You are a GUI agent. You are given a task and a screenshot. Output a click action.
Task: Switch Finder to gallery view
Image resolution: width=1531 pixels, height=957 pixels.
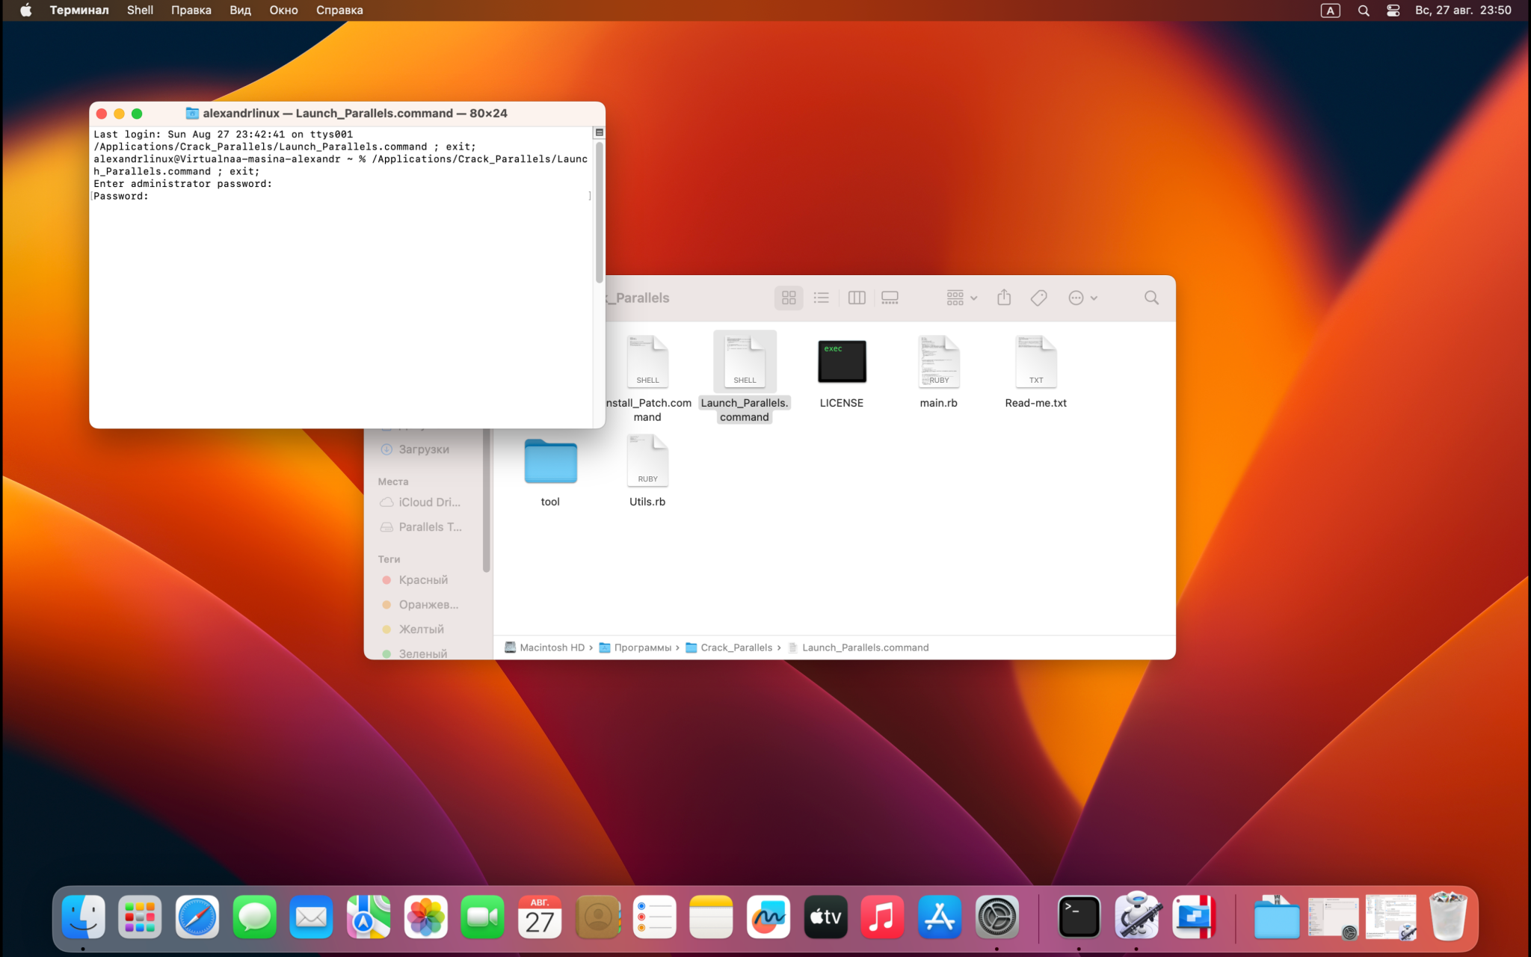pos(890,298)
